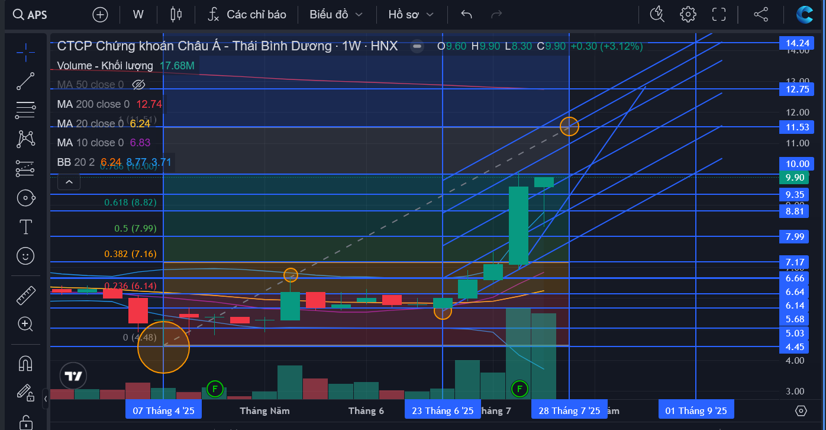Click the TradingView logo on chart

pos(73,376)
